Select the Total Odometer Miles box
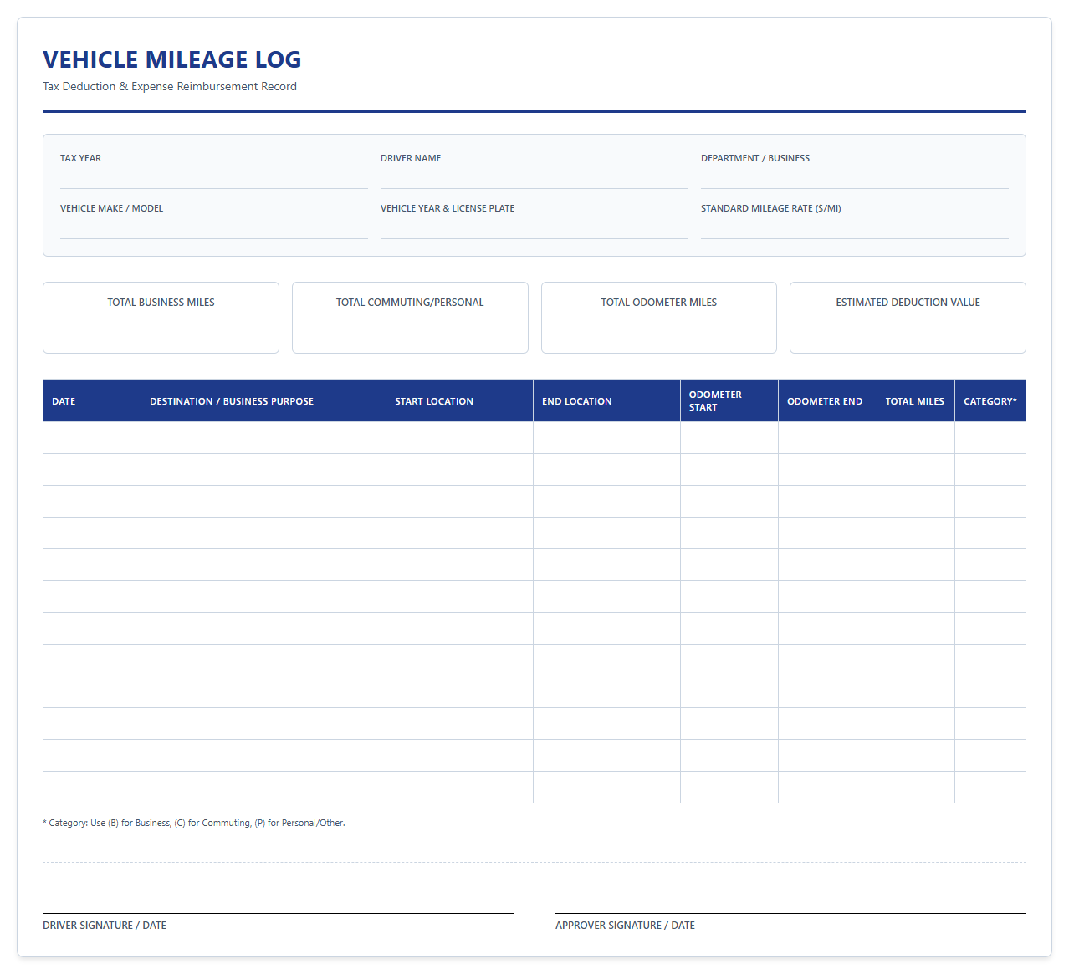The image size is (1069, 974). tap(659, 318)
